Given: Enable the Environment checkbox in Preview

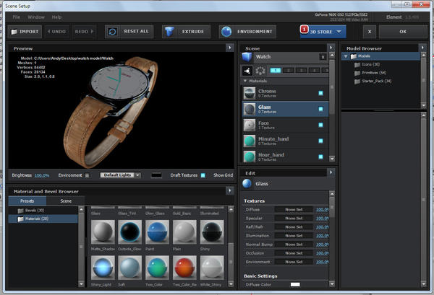Looking at the screenshot, I should pyautogui.click(x=87, y=175).
